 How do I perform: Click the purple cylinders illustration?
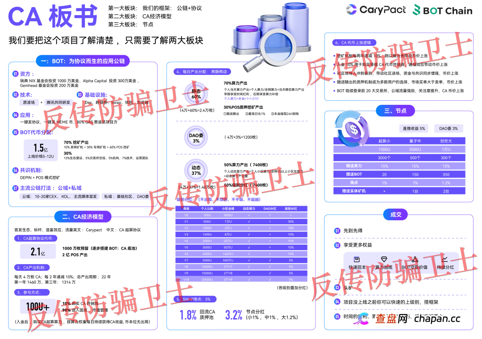click(271, 29)
